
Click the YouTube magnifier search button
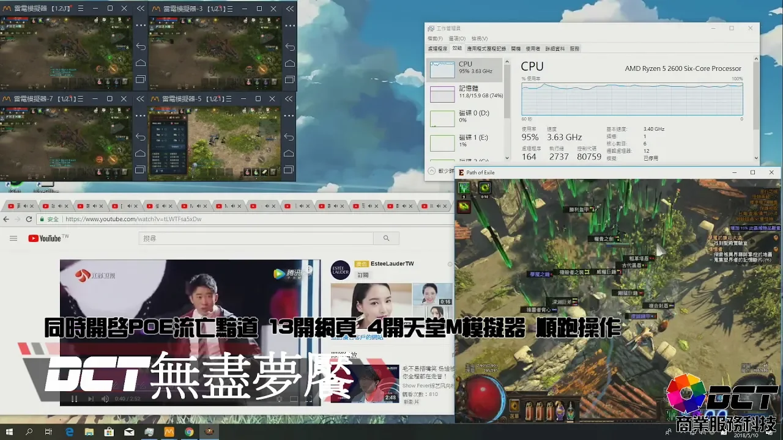pyautogui.click(x=386, y=238)
